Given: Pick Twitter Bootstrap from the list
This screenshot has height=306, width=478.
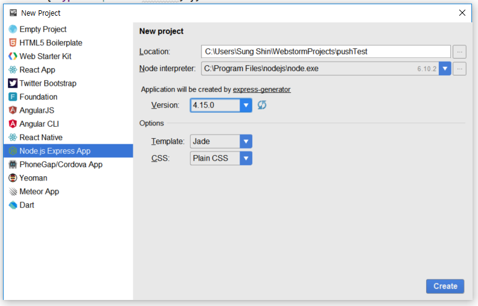Looking at the screenshot, I should pos(68,83).
